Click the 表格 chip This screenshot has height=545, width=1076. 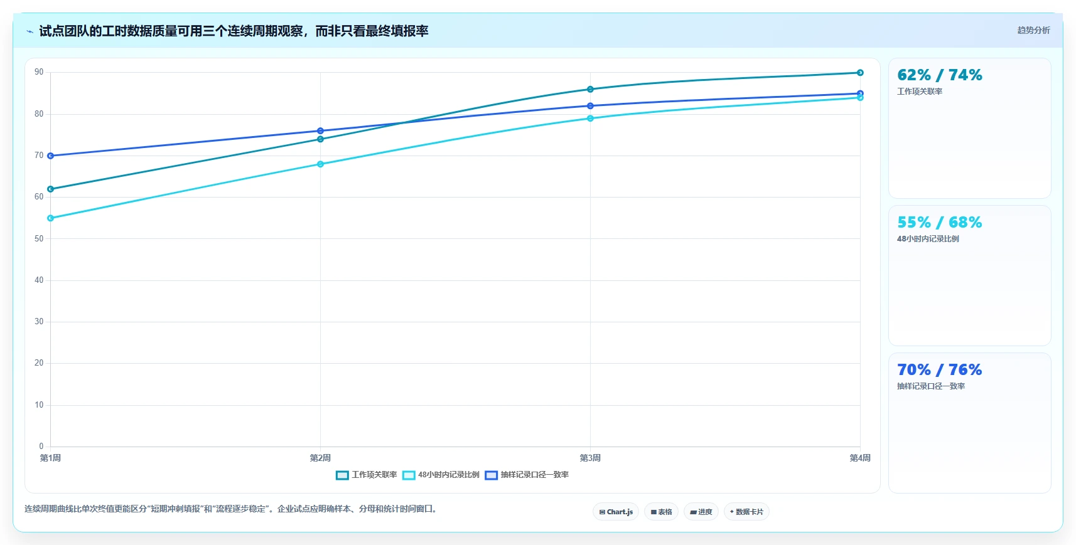(661, 512)
